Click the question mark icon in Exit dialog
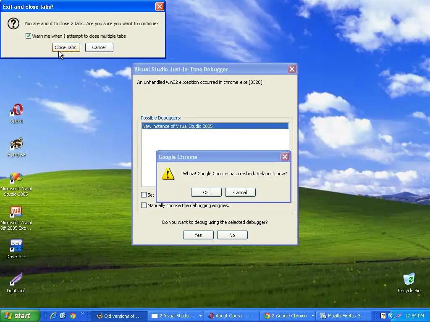Viewport: 430px width, 322px height. coord(13,23)
